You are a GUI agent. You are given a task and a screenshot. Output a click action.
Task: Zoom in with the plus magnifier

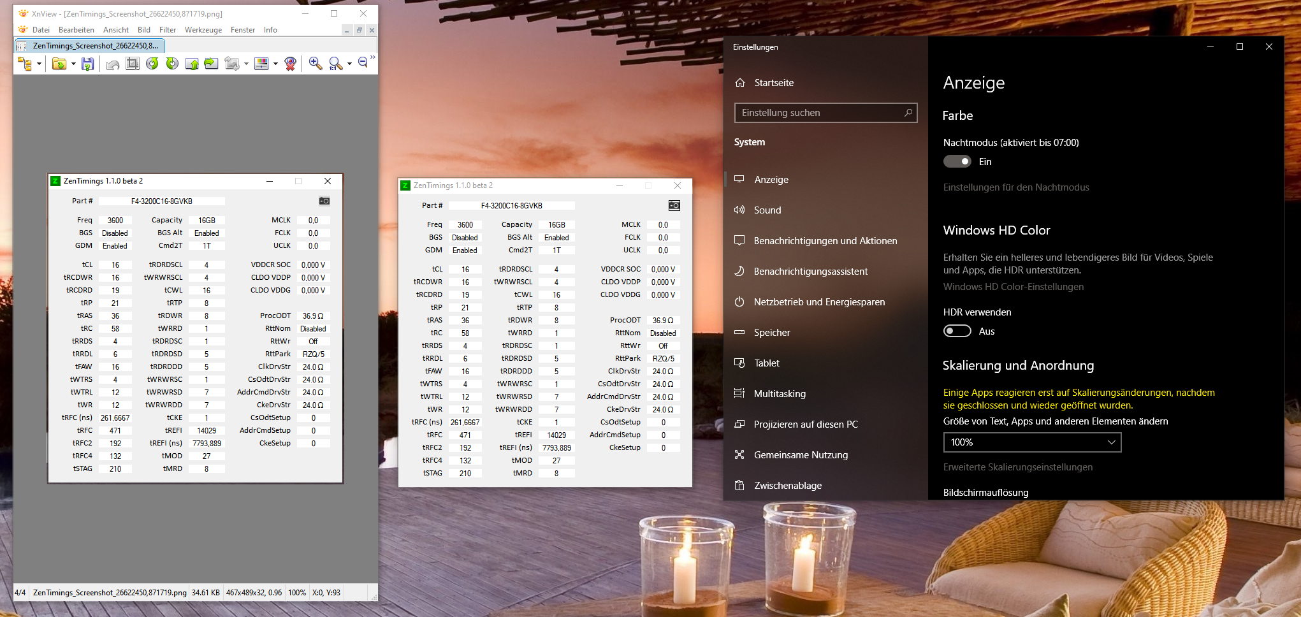point(315,64)
